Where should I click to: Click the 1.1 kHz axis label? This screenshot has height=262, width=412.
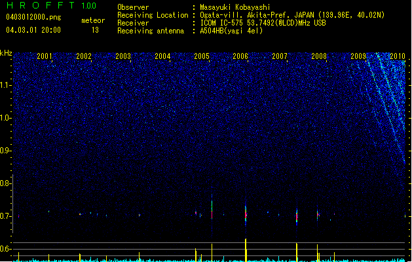click(6, 85)
